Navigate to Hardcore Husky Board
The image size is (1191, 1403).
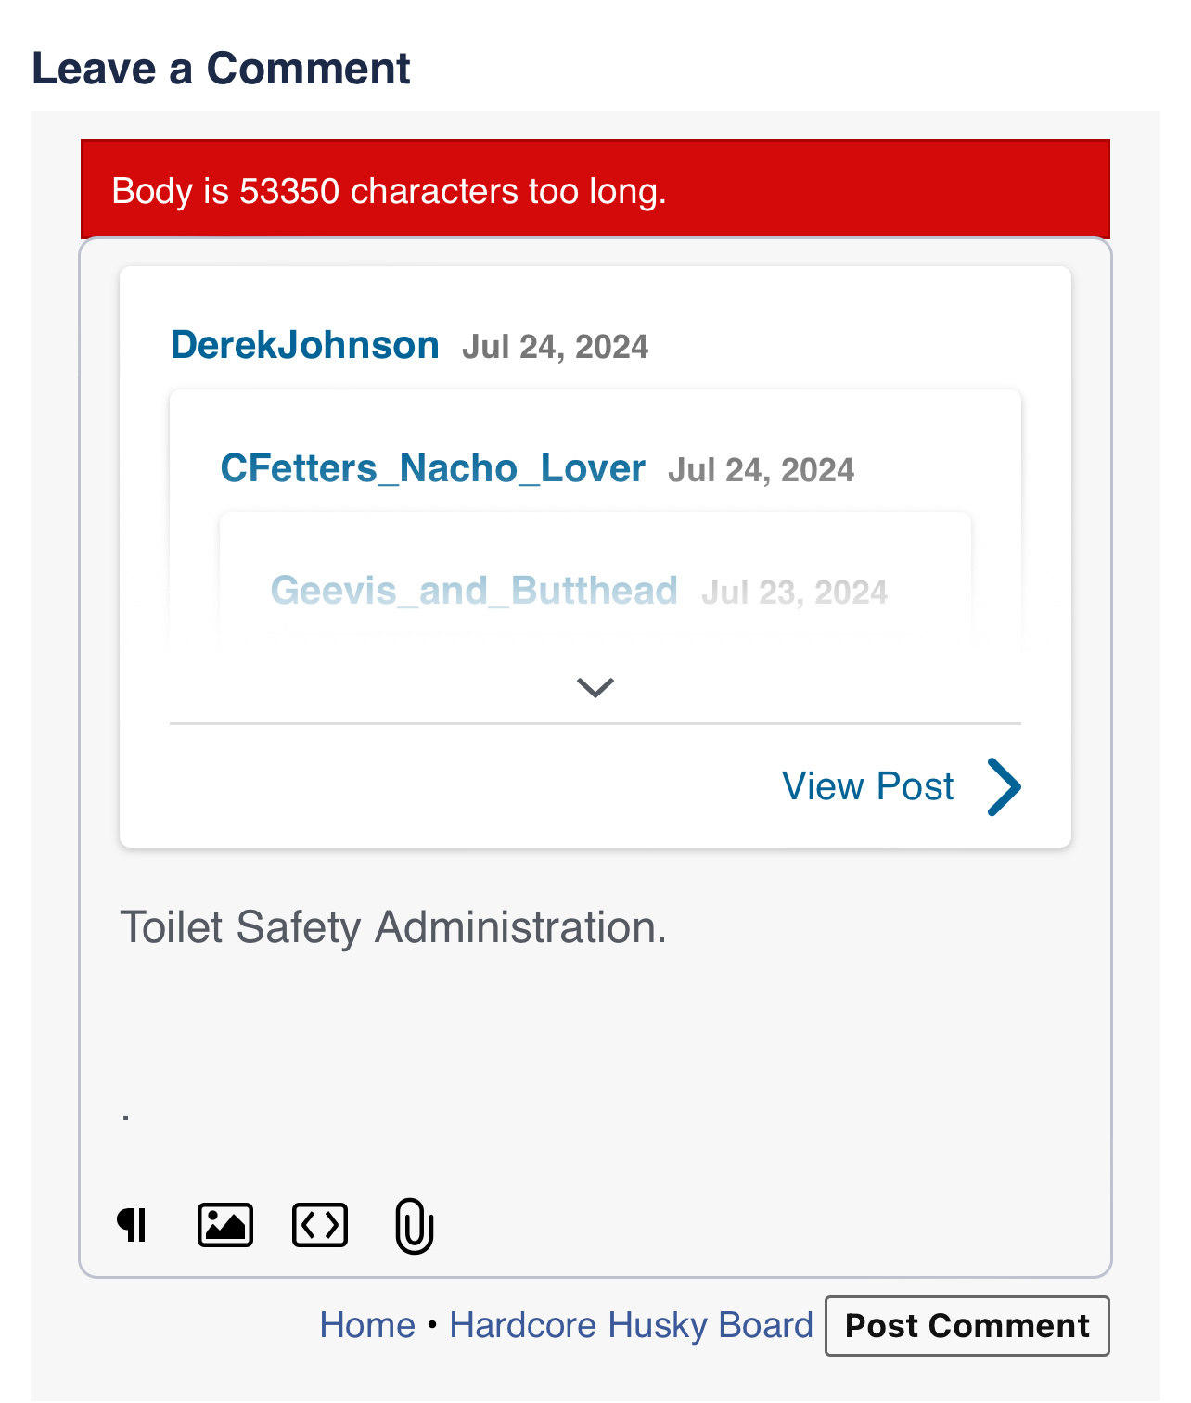pyautogui.click(x=631, y=1325)
